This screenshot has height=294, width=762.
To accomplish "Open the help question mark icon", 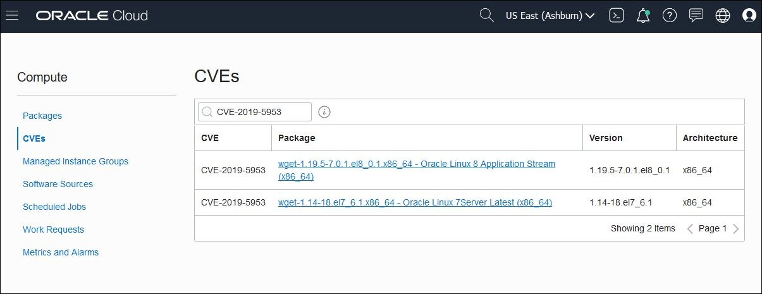I will pyautogui.click(x=670, y=16).
